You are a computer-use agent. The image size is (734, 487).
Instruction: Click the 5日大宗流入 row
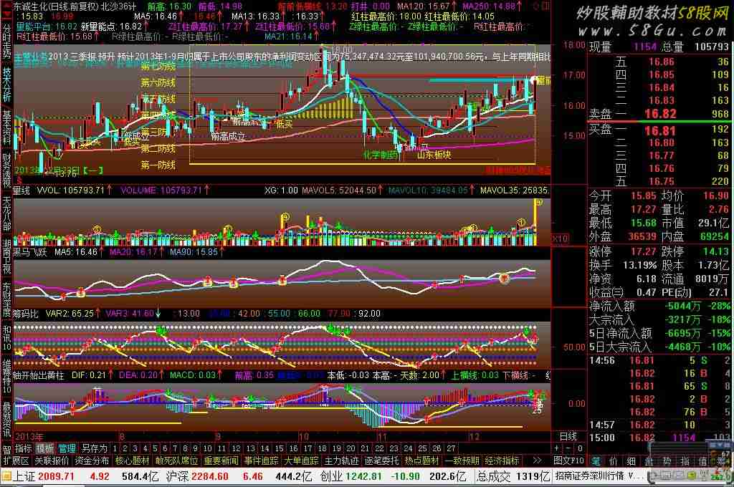tap(660, 347)
